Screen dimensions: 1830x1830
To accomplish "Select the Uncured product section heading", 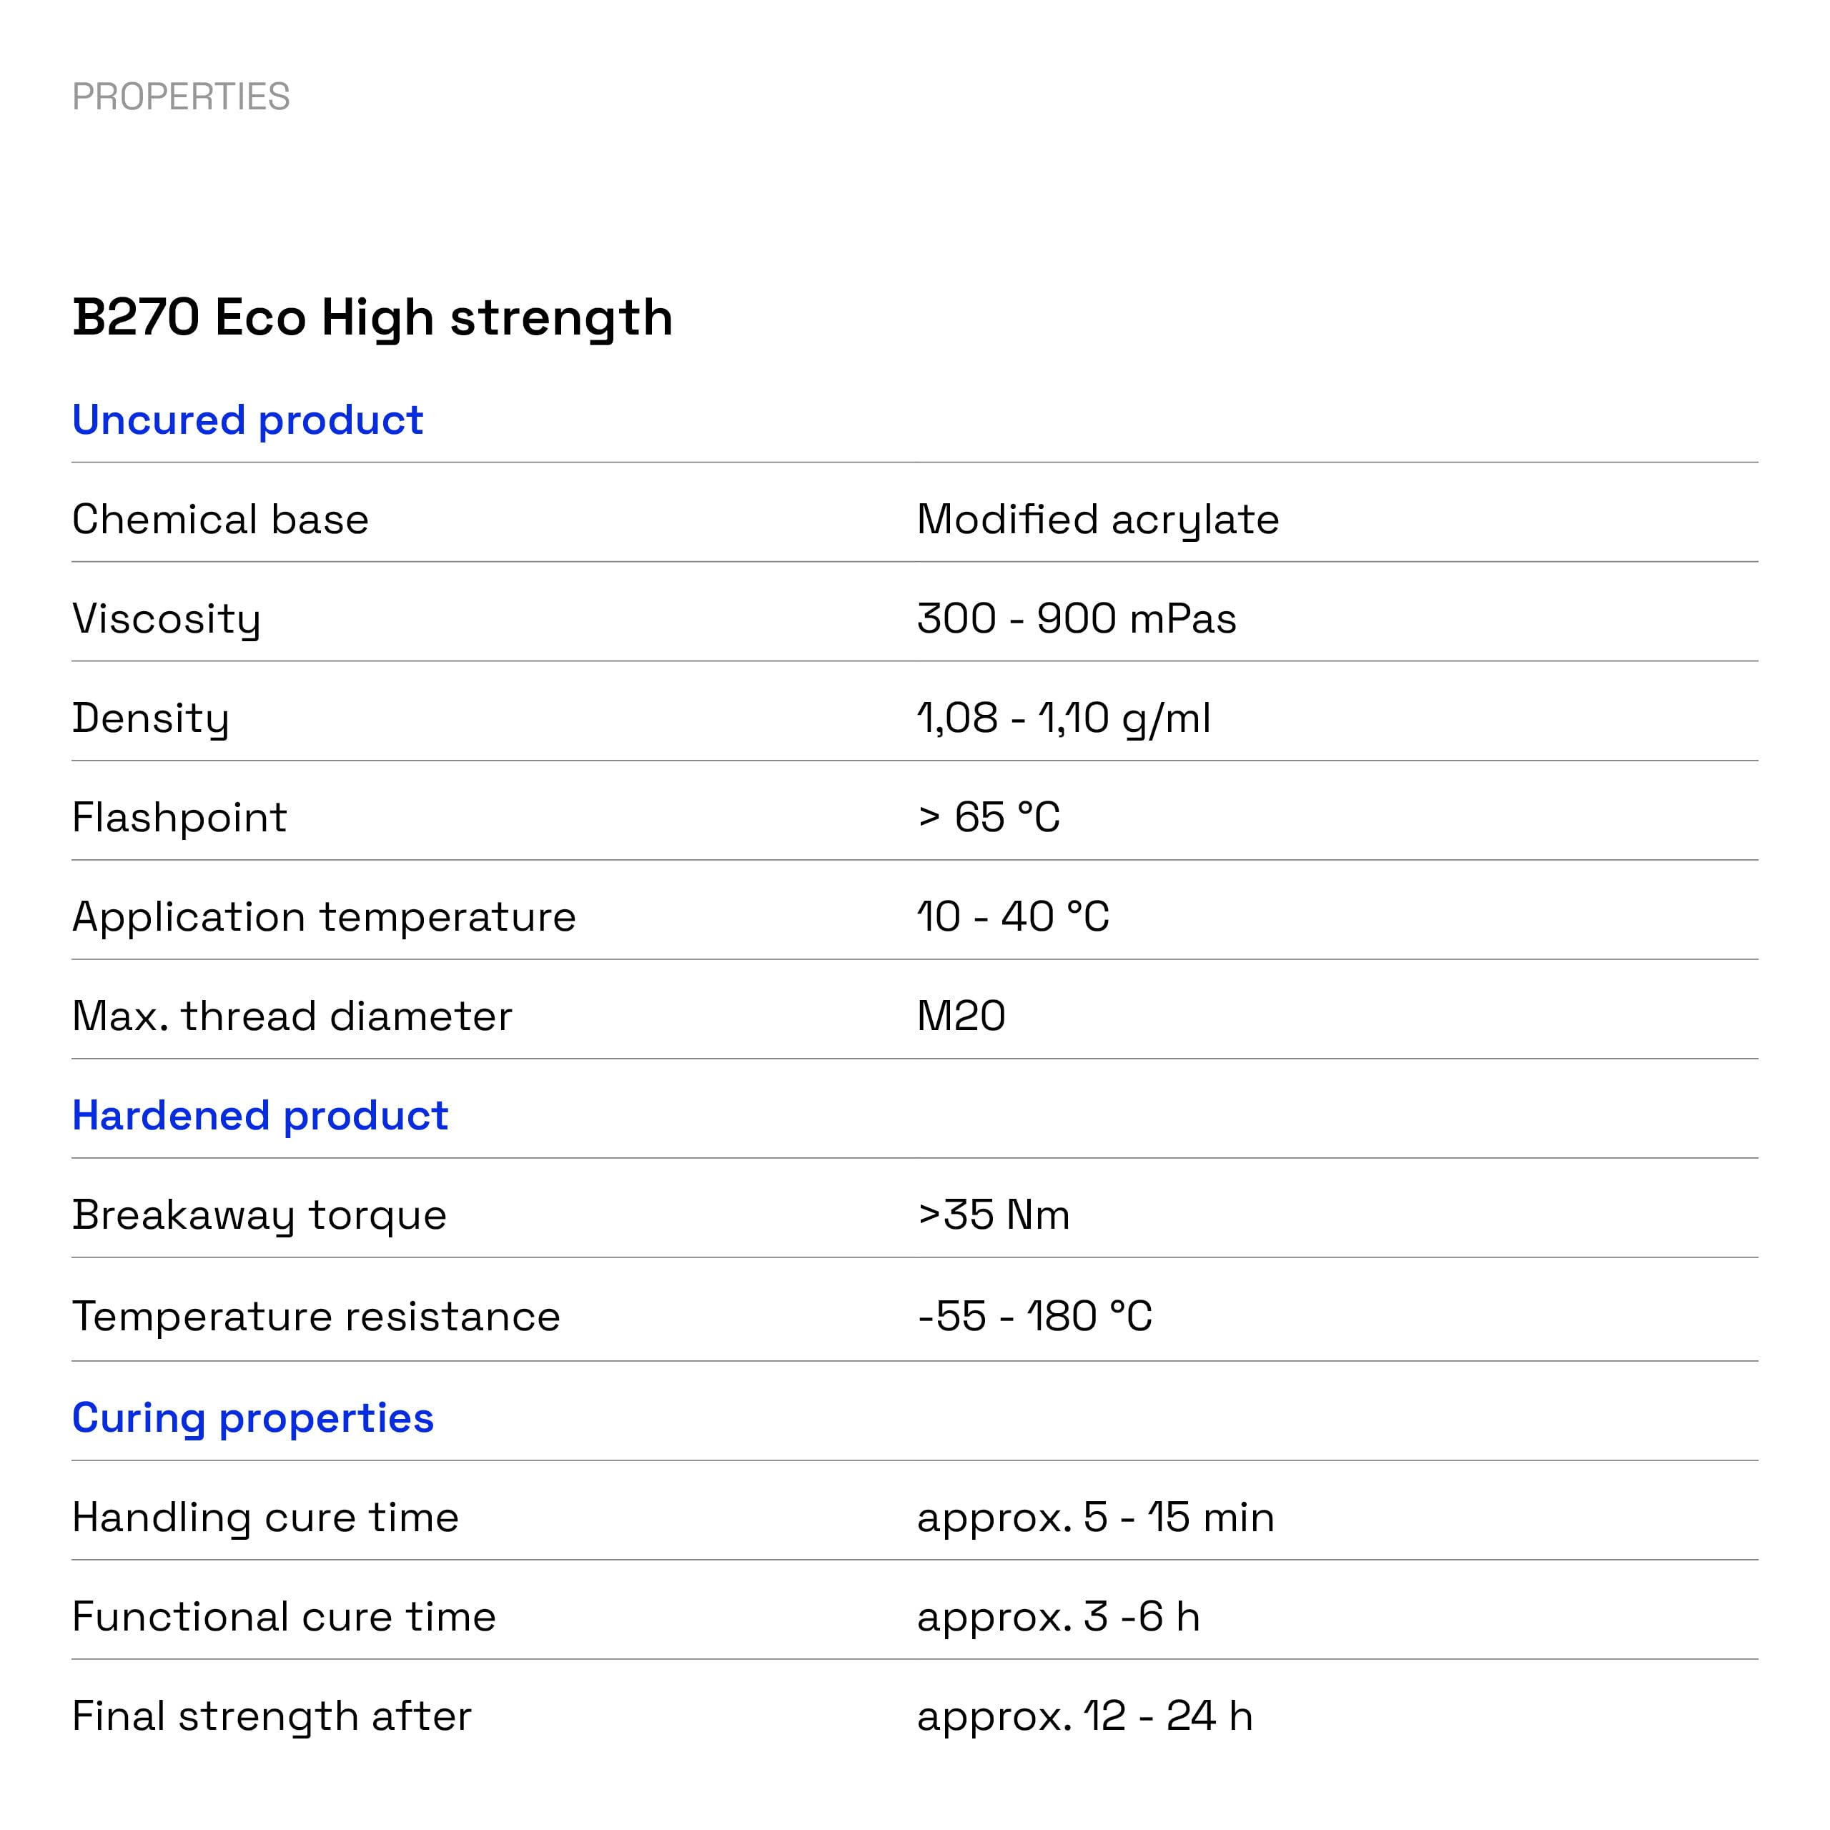I will point(247,420).
